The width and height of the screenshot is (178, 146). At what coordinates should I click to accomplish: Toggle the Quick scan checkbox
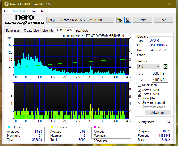[x=140, y=85]
